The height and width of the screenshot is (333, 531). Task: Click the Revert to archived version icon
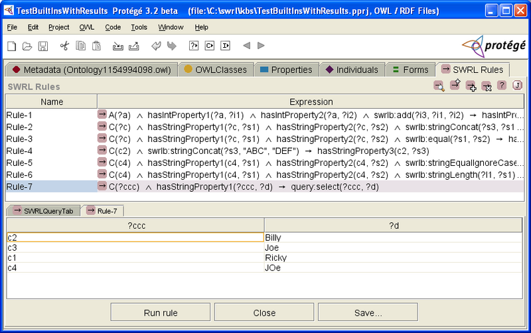tap(134, 46)
